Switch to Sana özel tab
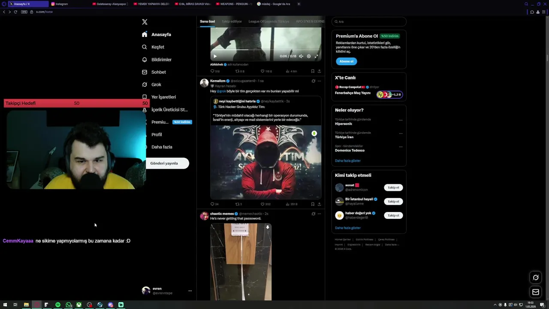Screen dimensions: 549x309 point(207,21)
